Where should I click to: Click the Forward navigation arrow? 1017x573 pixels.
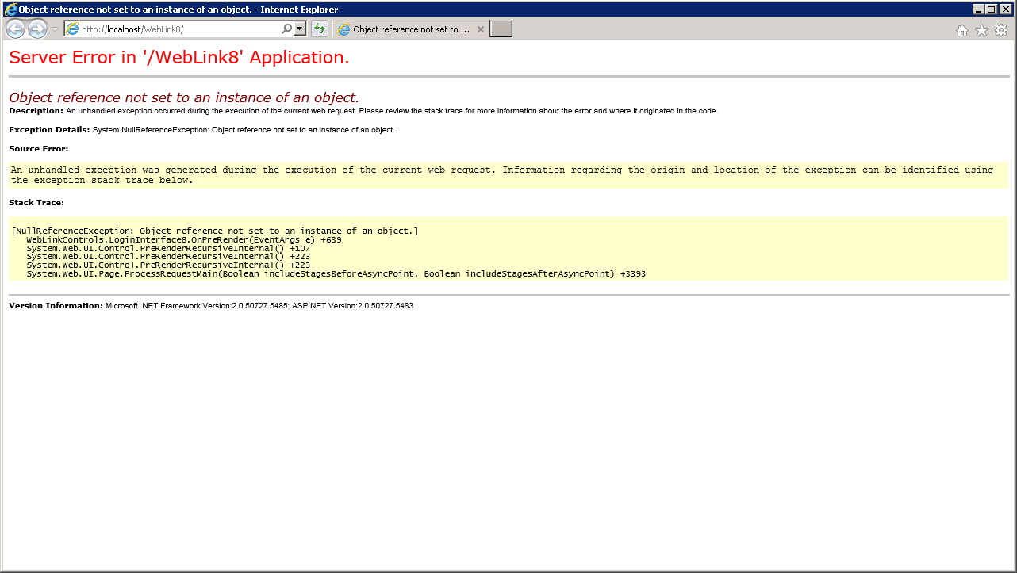(x=37, y=29)
